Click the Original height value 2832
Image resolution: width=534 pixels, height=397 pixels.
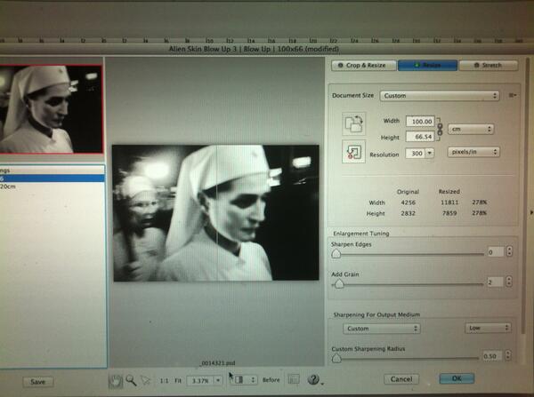[x=408, y=213]
